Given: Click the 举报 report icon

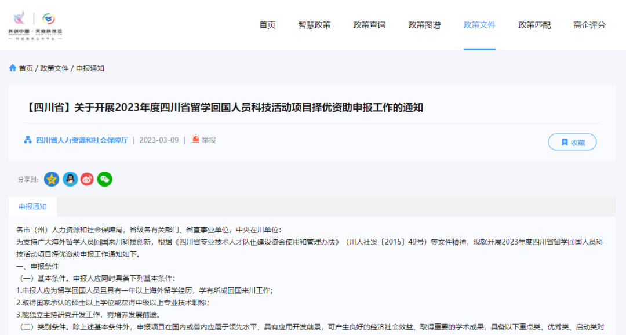Looking at the screenshot, I should 196,140.
